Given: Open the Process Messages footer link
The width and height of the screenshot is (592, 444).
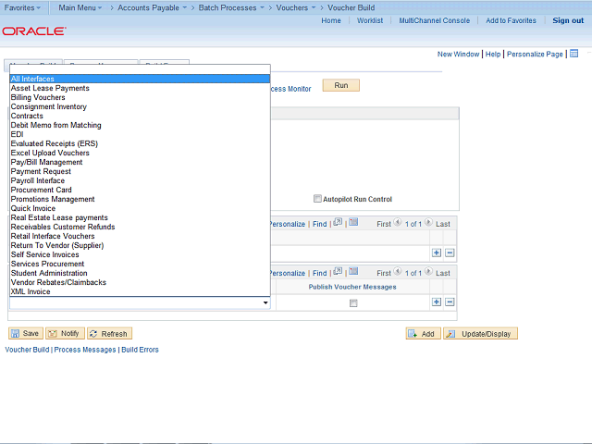Looking at the screenshot, I should (85, 350).
